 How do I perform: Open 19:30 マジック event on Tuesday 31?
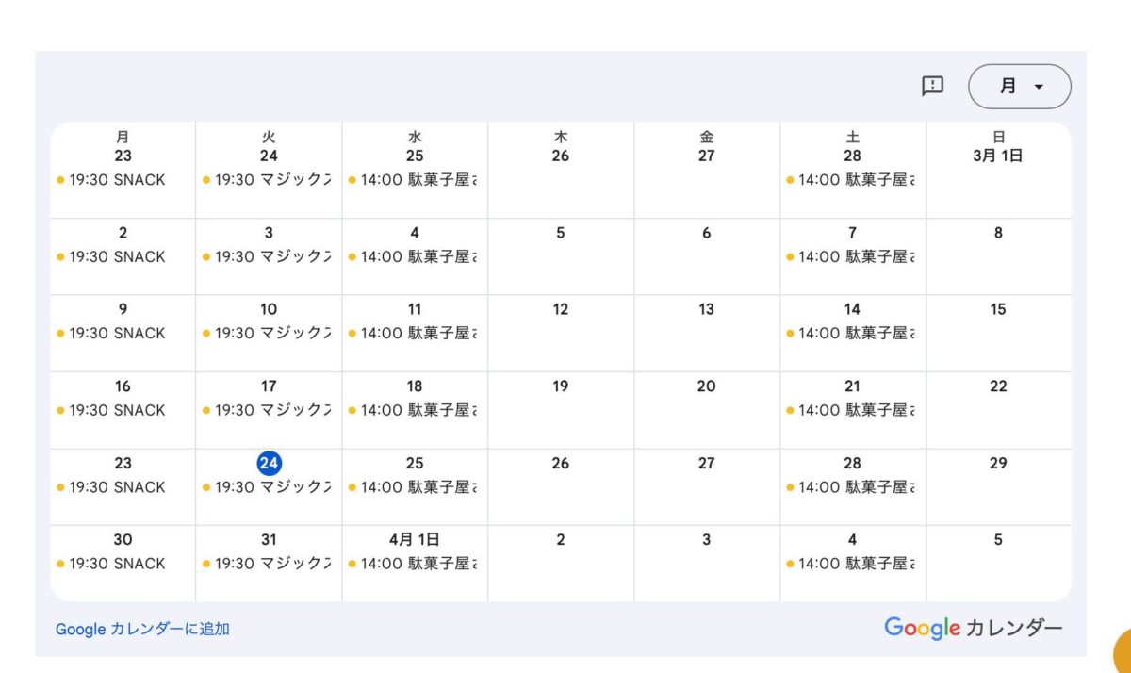pyautogui.click(x=268, y=564)
